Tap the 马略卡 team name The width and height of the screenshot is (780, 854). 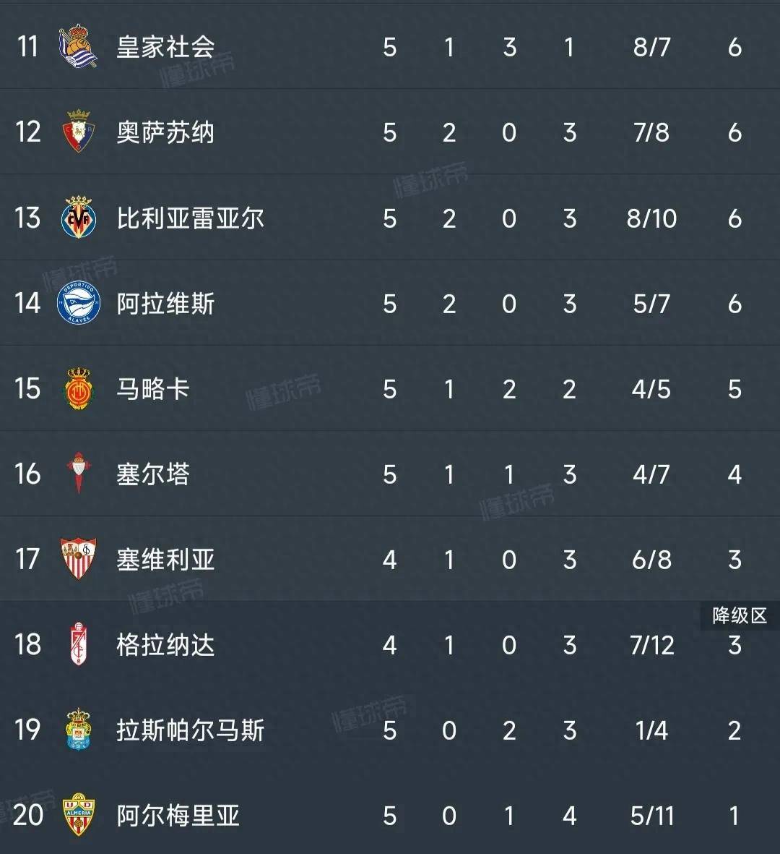point(153,389)
